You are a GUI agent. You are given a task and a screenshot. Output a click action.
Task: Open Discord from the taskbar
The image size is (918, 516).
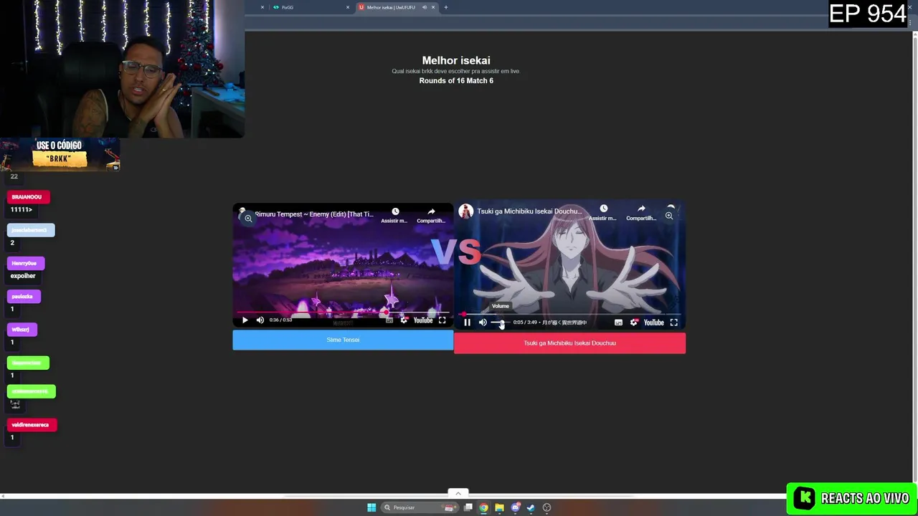point(515,507)
